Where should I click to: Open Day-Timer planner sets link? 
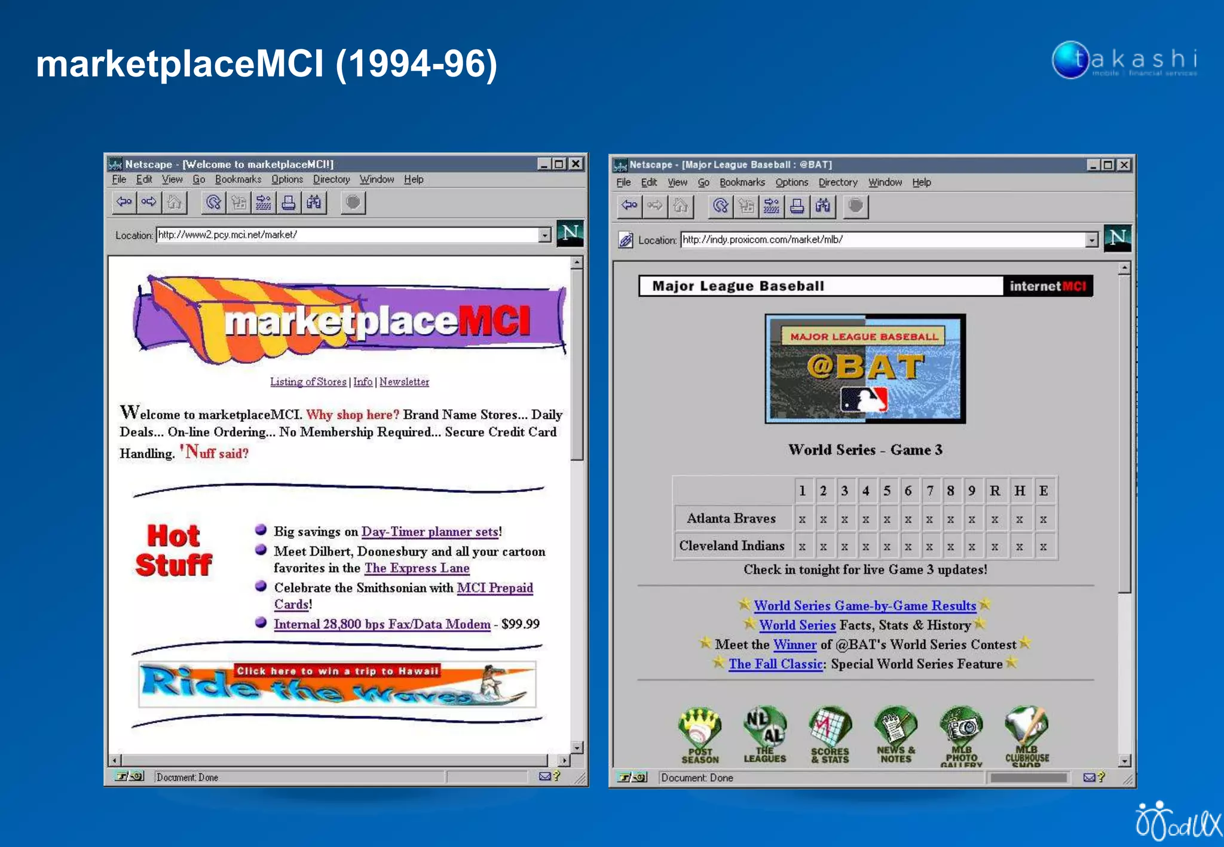pos(430,532)
